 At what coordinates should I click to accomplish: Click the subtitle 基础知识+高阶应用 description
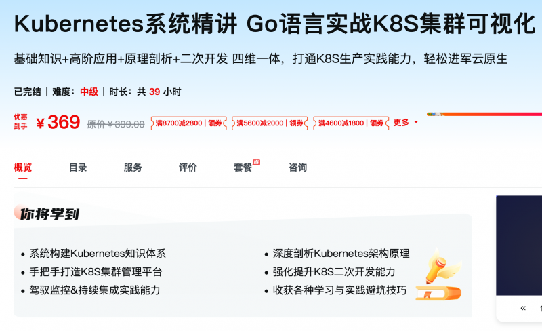[260, 59]
